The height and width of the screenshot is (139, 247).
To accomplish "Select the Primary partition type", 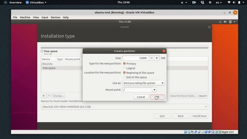I will pos(124,63).
